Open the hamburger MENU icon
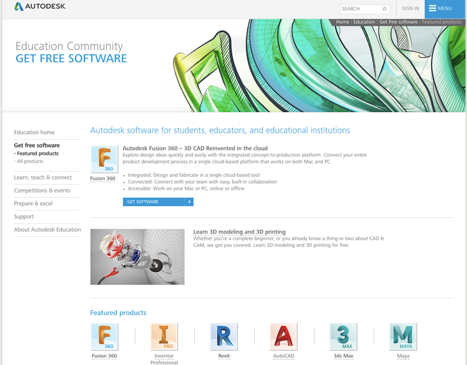467x365 pixels. [432, 8]
